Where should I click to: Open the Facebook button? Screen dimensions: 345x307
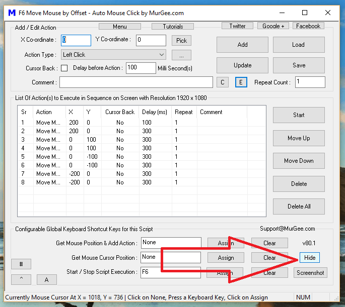(x=308, y=26)
